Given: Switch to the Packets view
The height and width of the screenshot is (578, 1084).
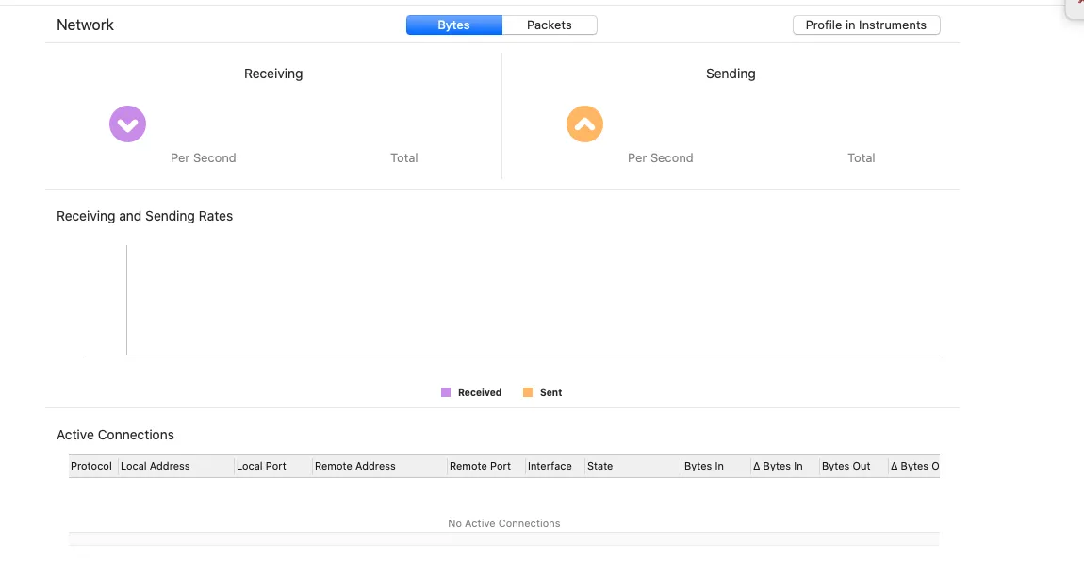Looking at the screenshot, I should 550,25.
